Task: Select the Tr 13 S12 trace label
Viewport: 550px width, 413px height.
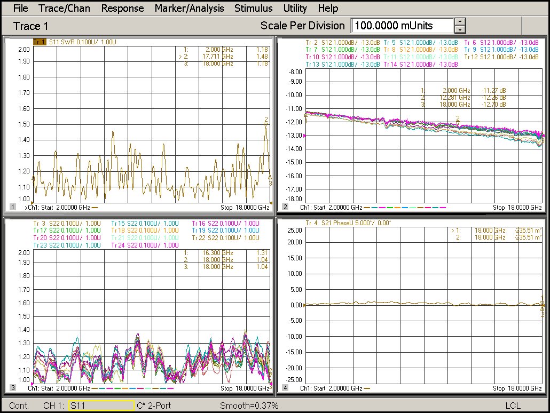Action: click(343, 65)
